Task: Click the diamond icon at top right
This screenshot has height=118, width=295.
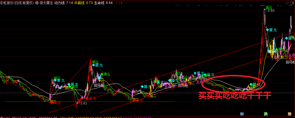Action: (287, 3)
